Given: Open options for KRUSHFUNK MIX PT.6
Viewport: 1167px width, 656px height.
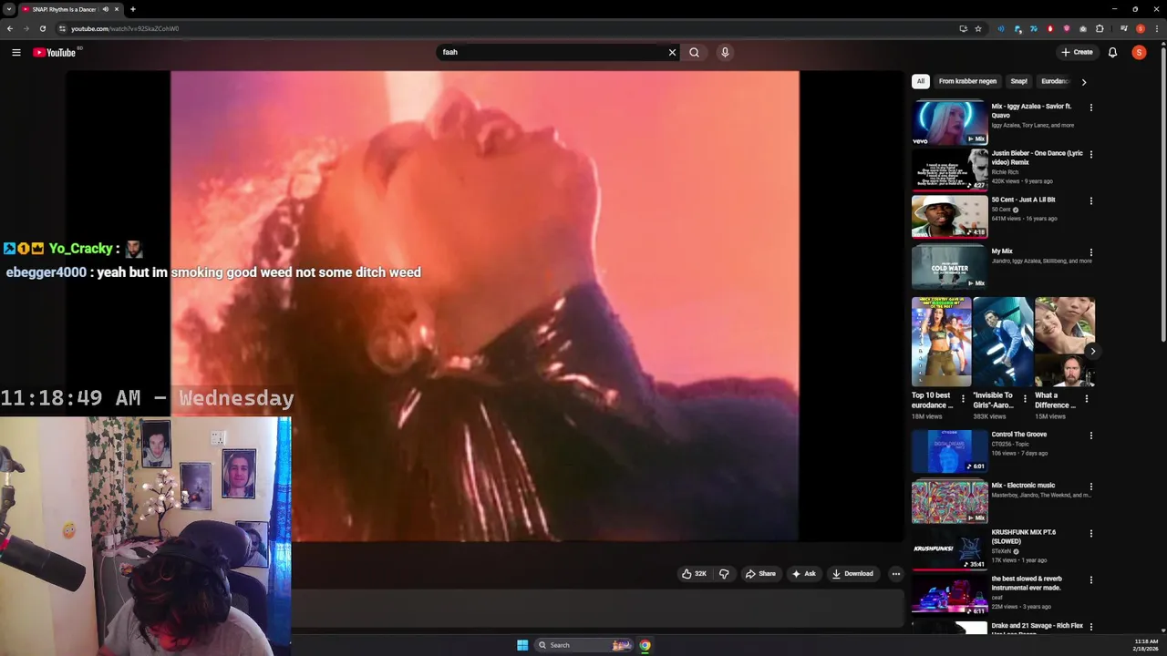Looking at the screenshot, I should 1090,533.
